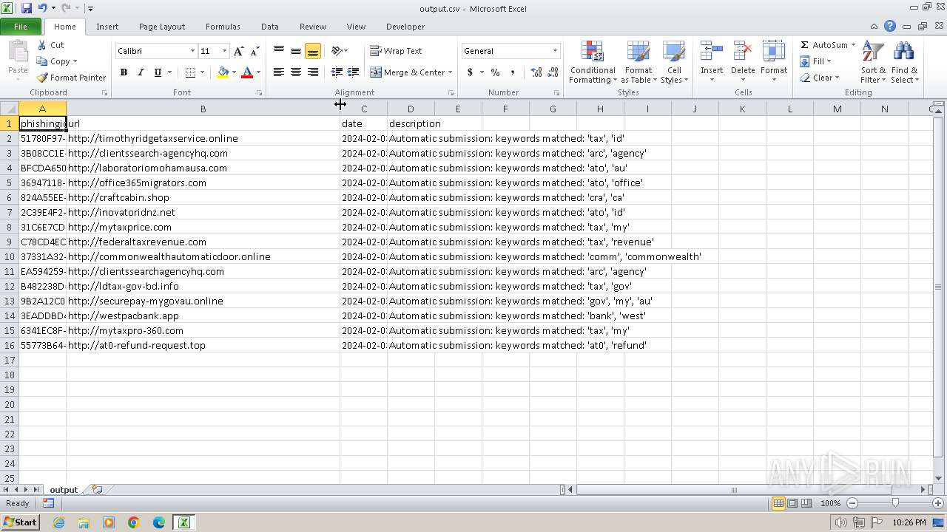This screenshot has height=532, width=947.
Task: Toggle bottom align button
Action: point(313,51)
